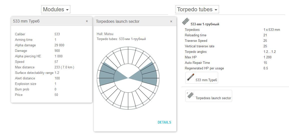
Task: Select the Max distance value 233 (7.0 km)
Action: click(64, 67)
